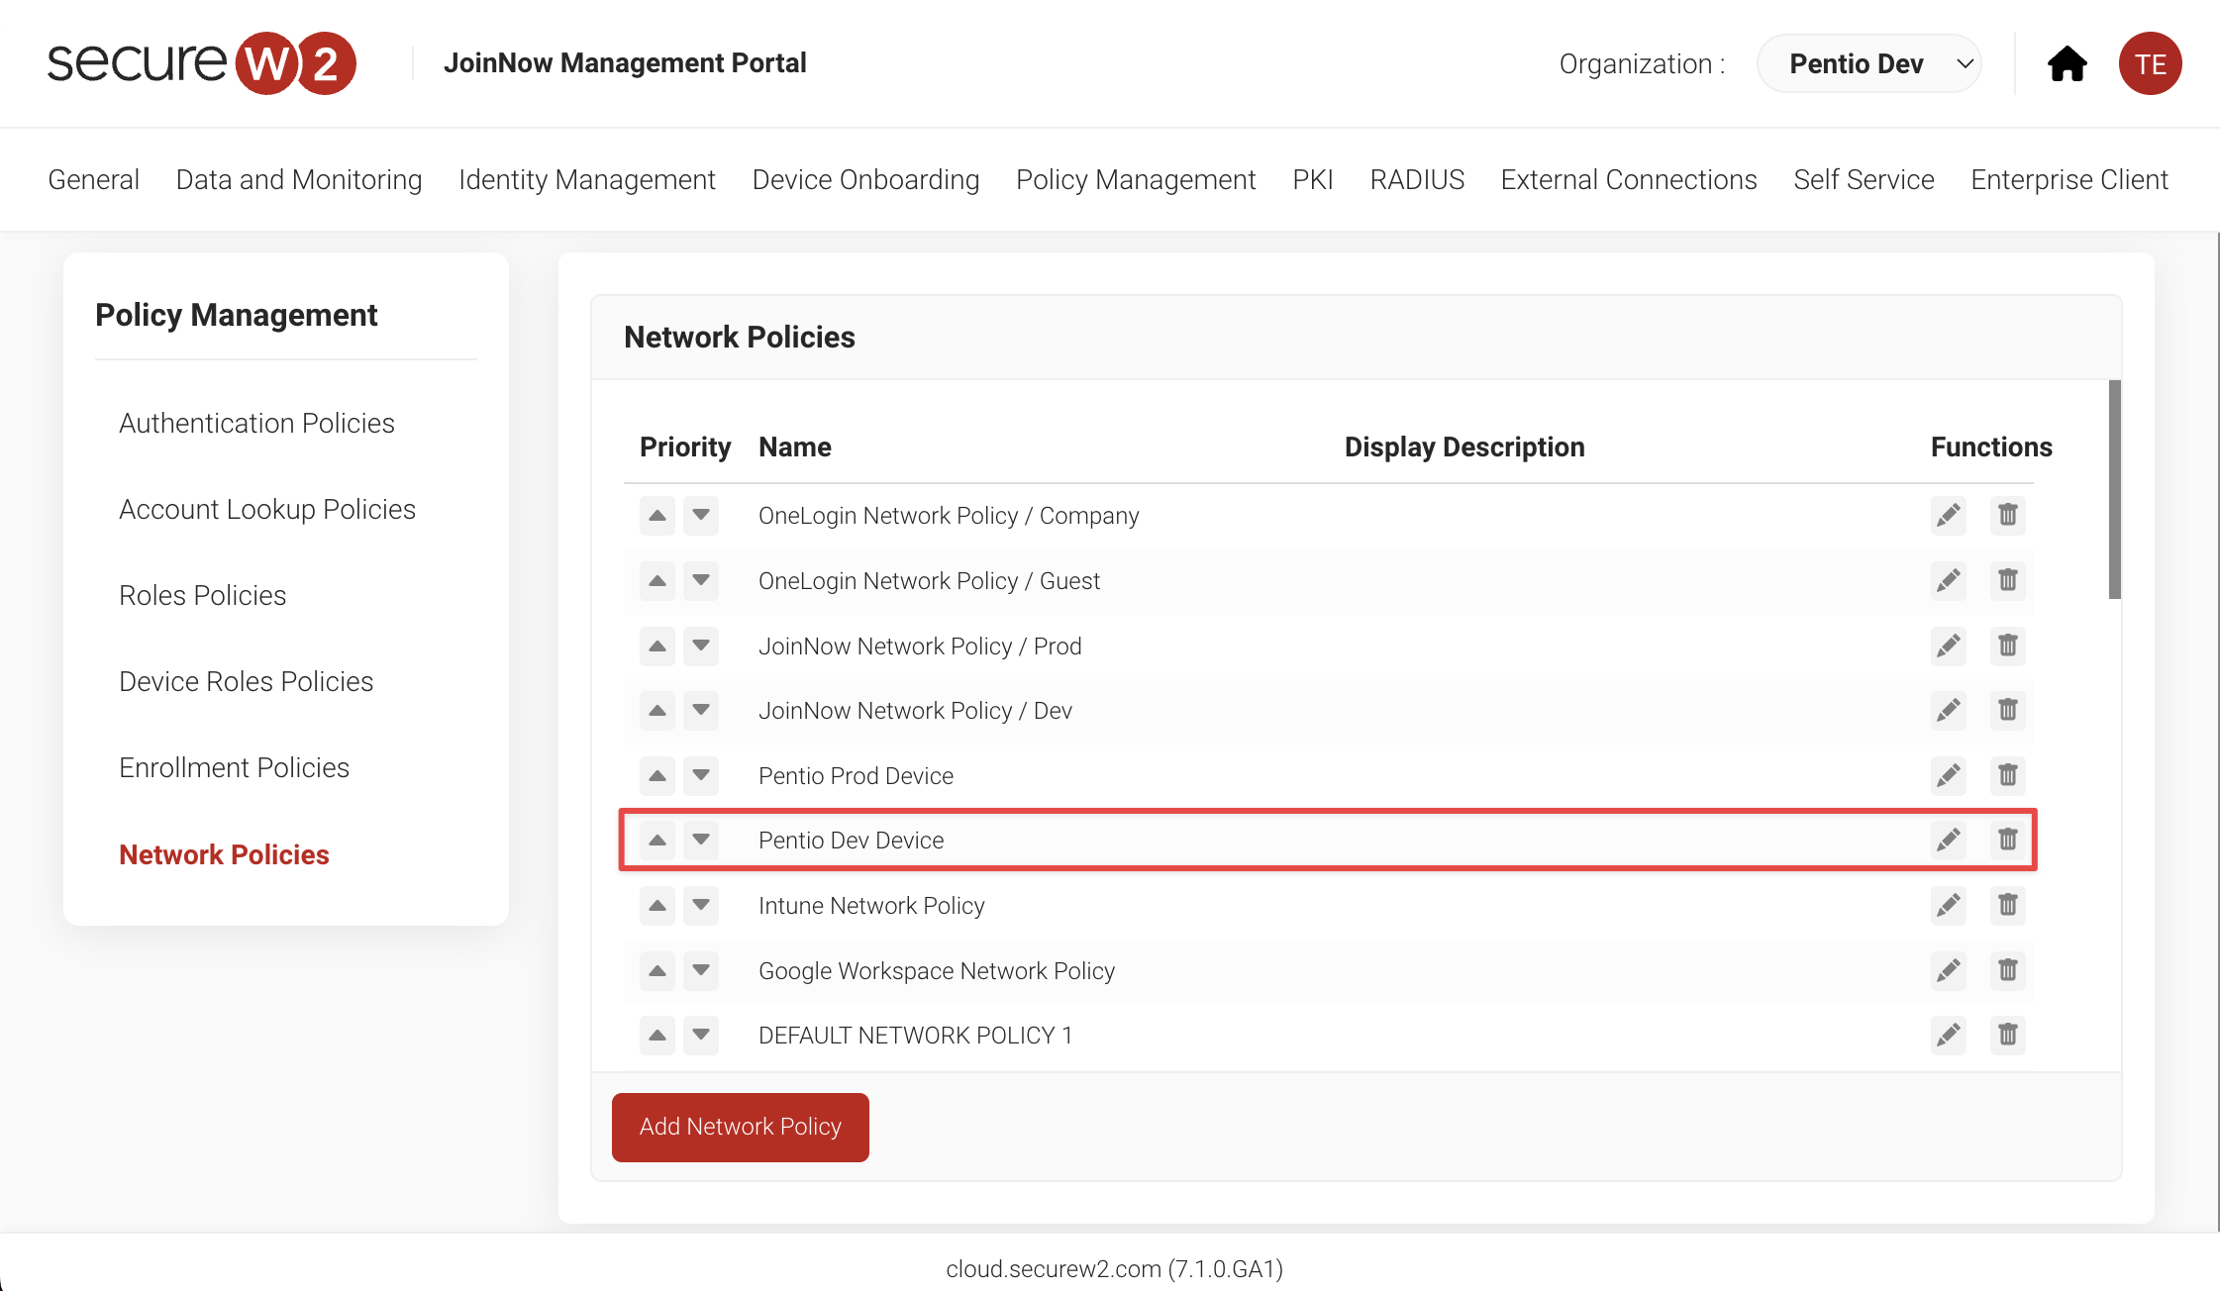
Task: Move Intune Network Policy down
Action: coord(701,905)
